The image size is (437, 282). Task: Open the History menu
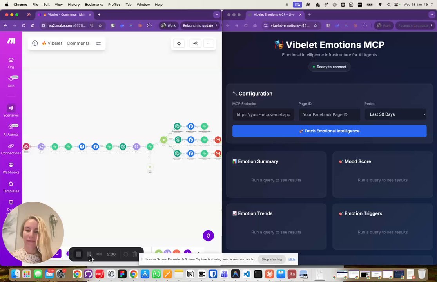74,4
